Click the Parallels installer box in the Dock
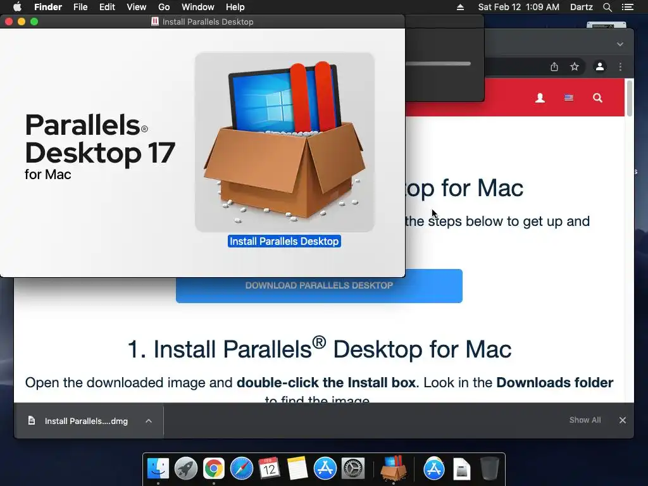The image size is (648, 486). [394, 468]
